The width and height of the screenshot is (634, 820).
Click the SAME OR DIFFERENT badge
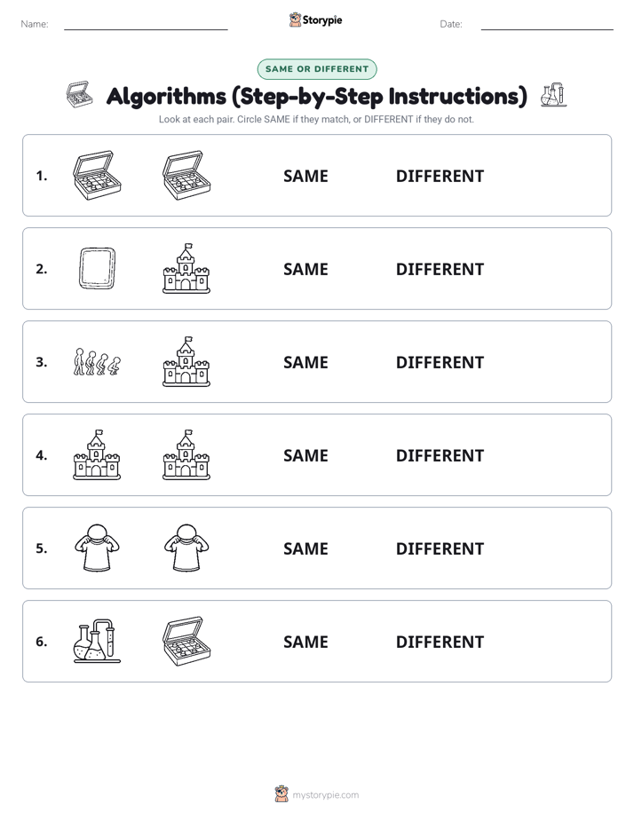point(317,69)
